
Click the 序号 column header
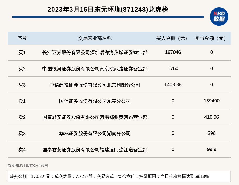(x=22, y=38)
